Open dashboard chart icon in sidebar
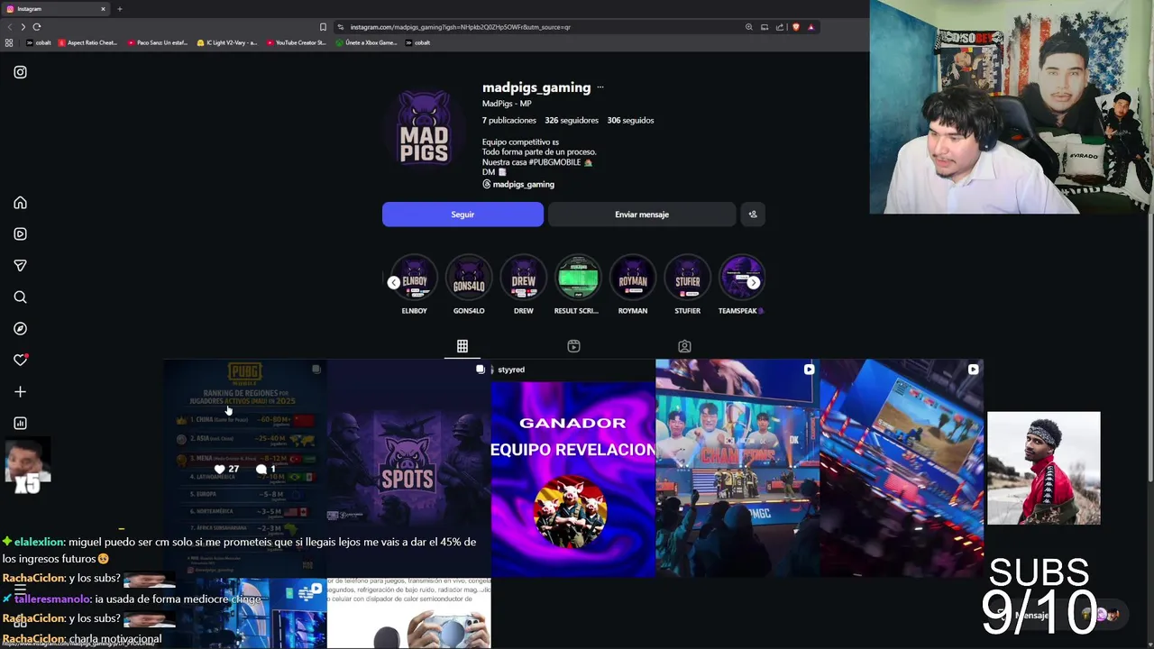1154x649 pixels. pos(20,424)
